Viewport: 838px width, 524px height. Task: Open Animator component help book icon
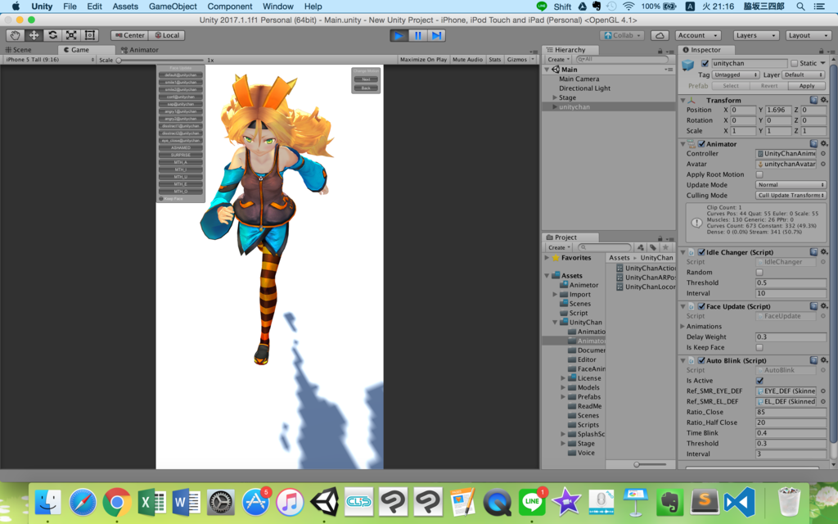[x=813, y=144]
